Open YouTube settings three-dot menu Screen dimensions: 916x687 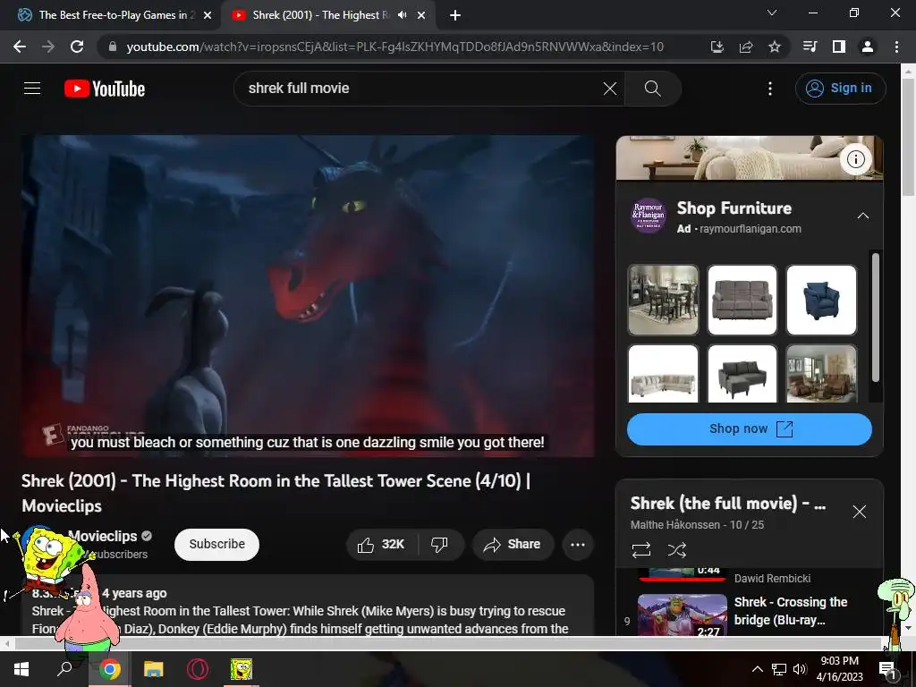click(770, 89)
